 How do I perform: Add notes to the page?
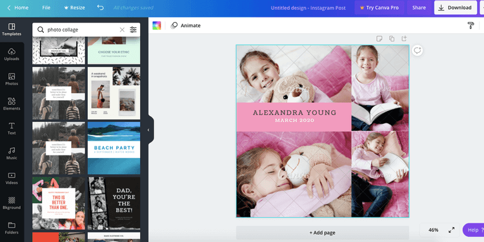[379, 39]
